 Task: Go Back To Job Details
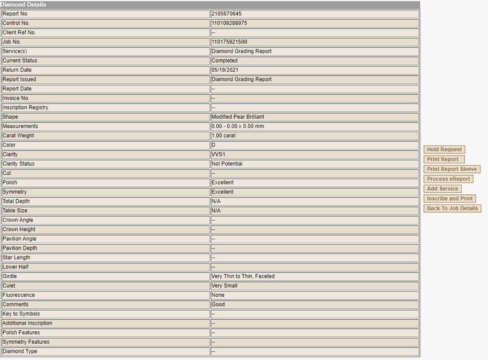click(452, 208)
